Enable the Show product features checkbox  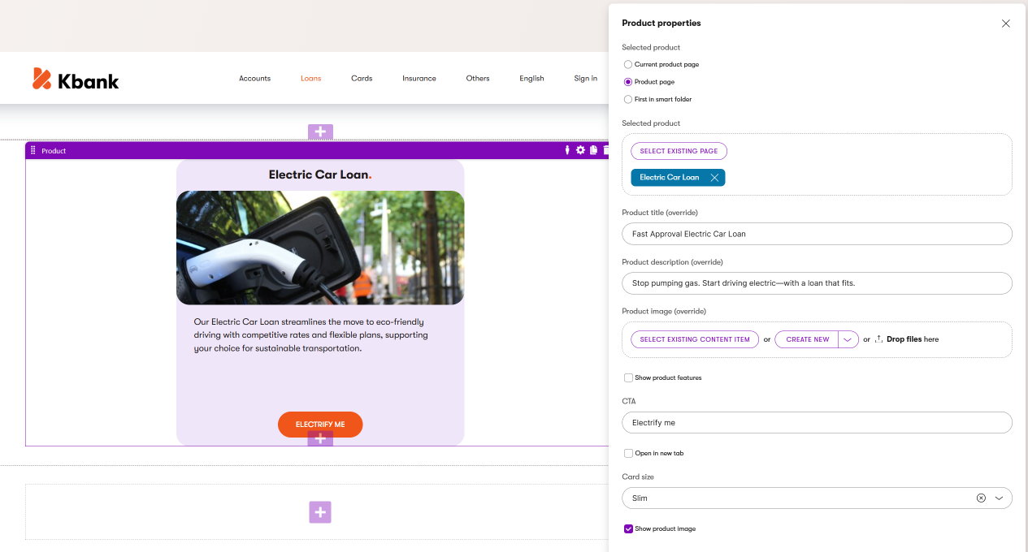click(628, 377)
